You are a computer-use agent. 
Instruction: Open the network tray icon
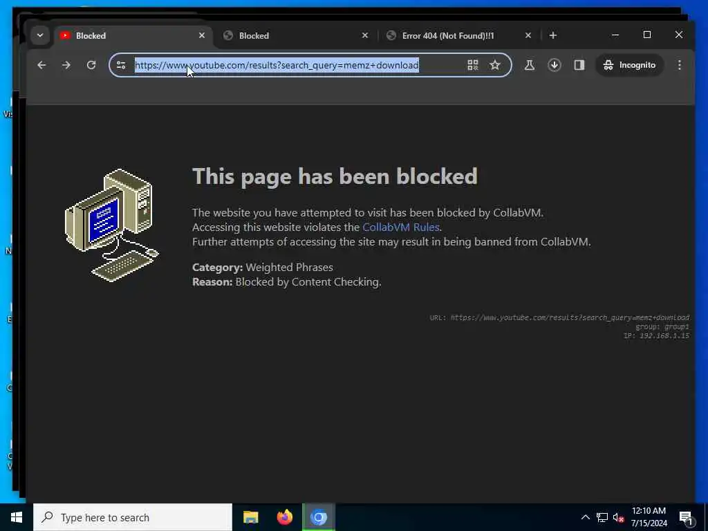click(602, 517)
